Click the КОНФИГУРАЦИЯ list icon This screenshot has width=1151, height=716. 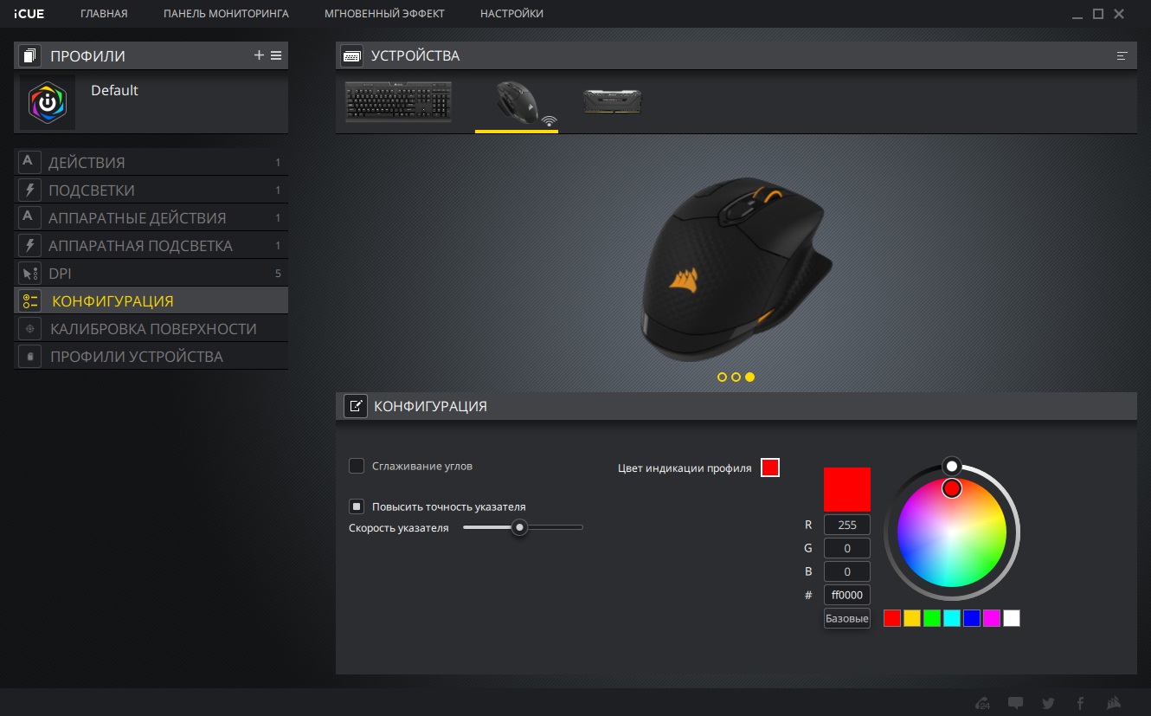click(29, 301)
